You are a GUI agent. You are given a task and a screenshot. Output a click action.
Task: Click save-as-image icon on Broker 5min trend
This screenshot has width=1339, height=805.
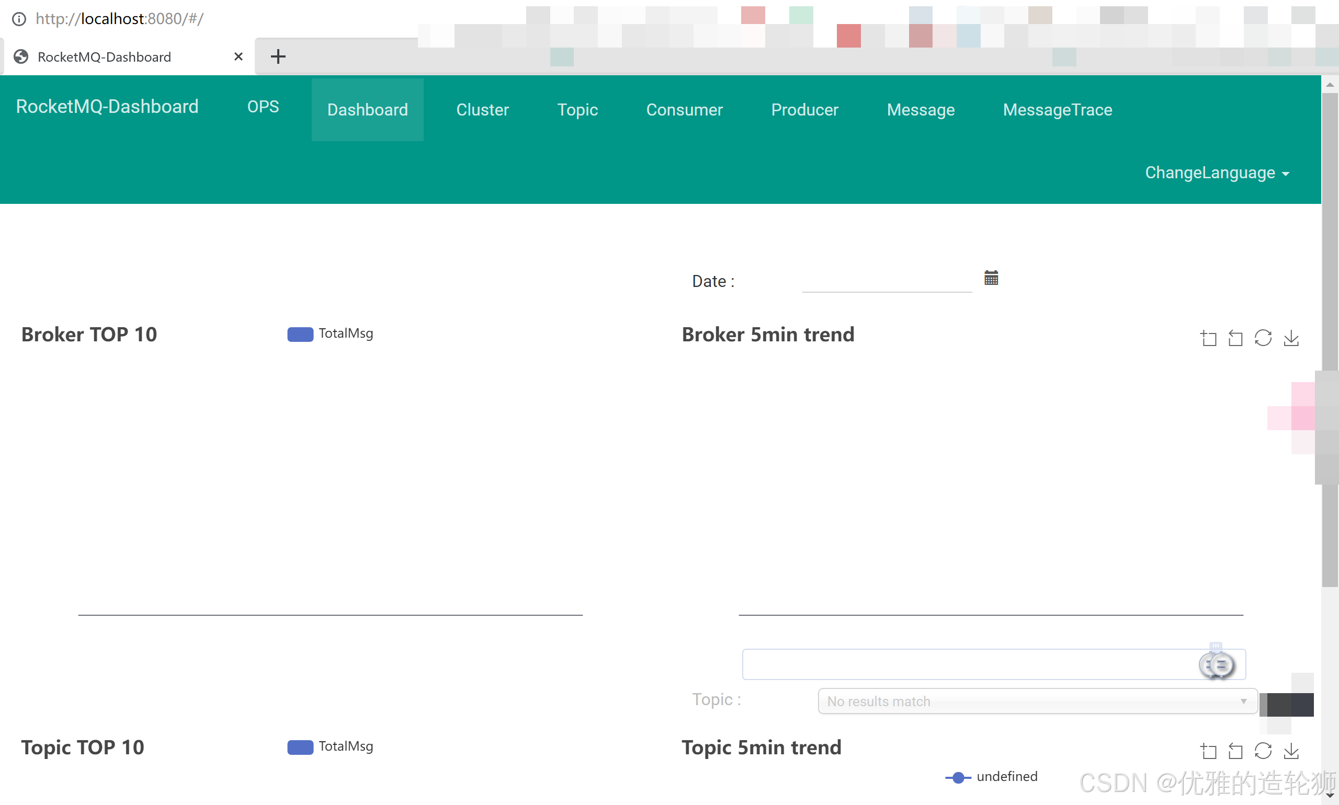click(1291, 338)
